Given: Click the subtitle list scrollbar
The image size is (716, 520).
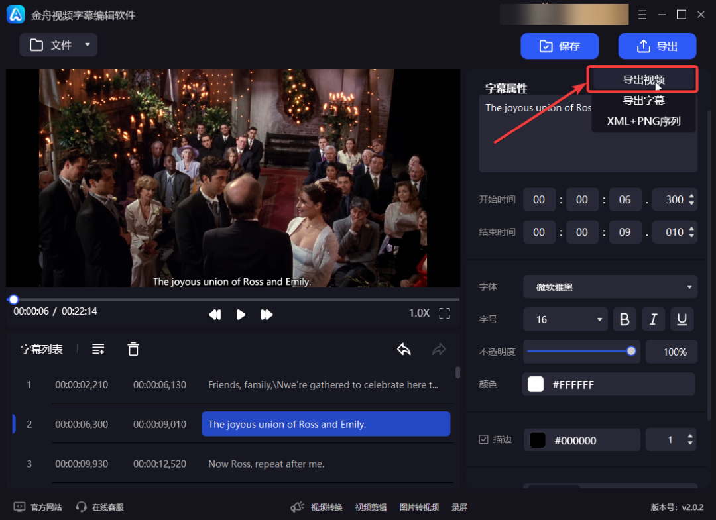Looking at the screenshot, I should (457, 373).
